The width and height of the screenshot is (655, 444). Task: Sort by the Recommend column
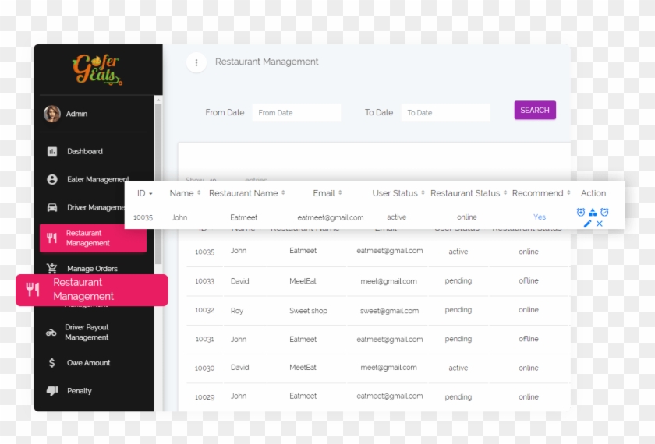568,193
